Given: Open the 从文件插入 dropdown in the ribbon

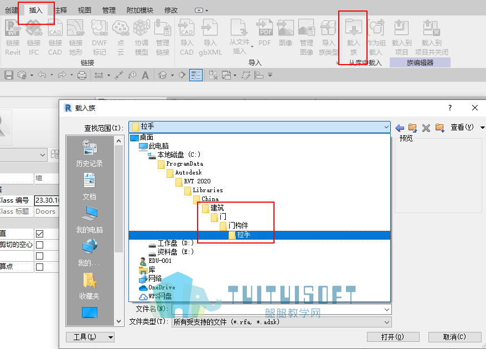Looking at the screenshot, I should [x=241, y=37].
